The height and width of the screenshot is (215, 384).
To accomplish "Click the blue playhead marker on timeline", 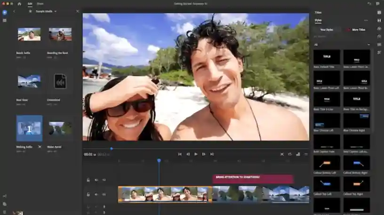I will point(159,160).
